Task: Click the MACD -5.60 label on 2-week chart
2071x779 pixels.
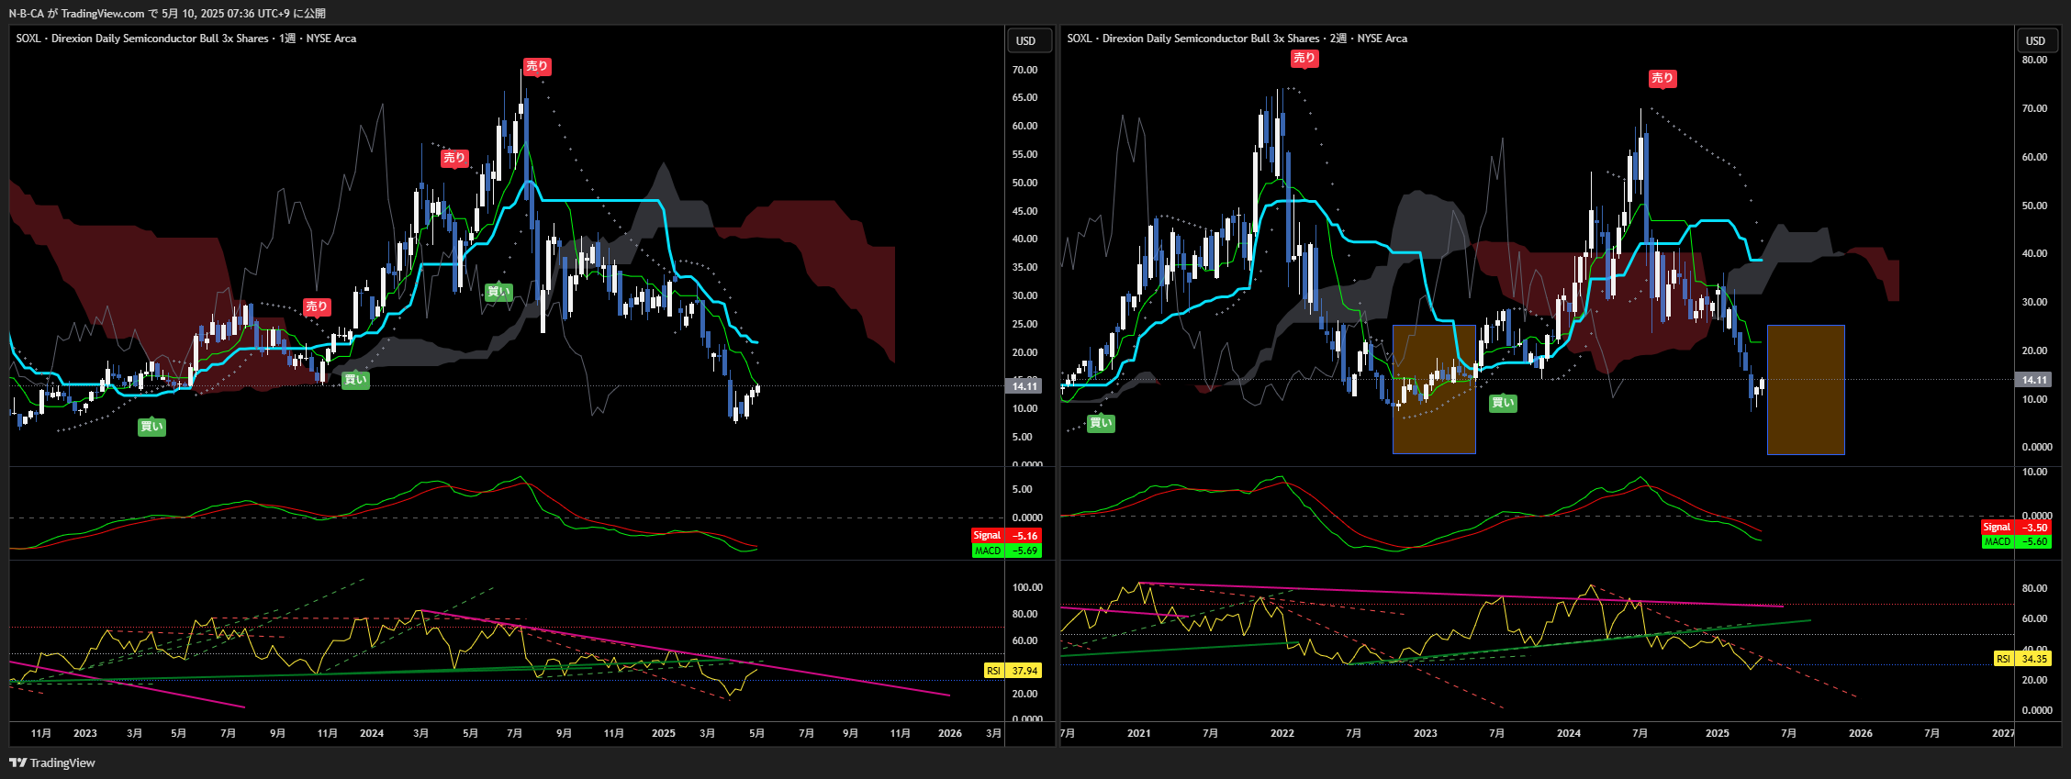Action: 2016,541
